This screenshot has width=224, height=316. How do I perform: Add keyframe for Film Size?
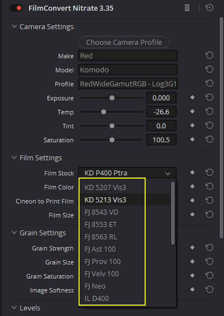(x=192, y=214)
